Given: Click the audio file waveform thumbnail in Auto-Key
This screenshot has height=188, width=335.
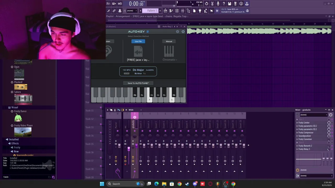Looking at the screenshot, I should click(138, 51).
